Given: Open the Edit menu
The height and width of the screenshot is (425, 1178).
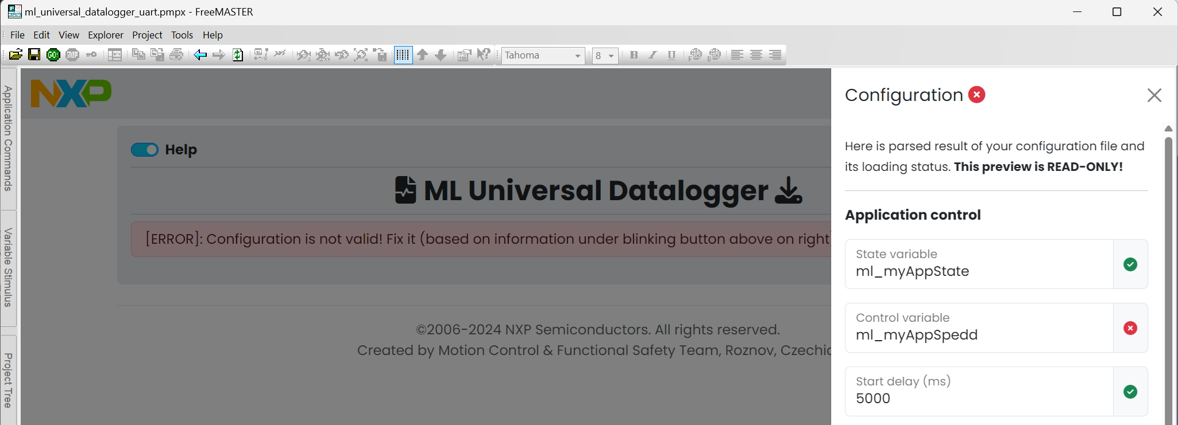Looking at the screenshot, I should point(41,35).
